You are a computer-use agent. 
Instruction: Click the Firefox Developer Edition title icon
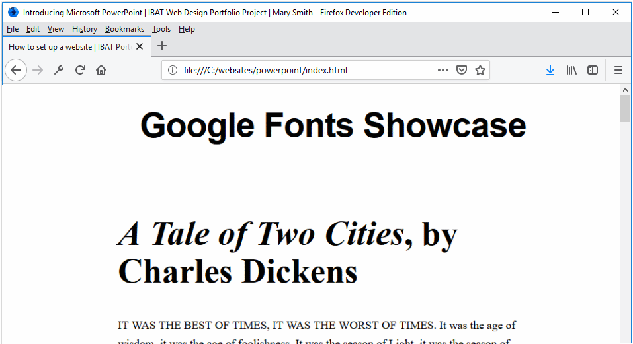(13, 12)
